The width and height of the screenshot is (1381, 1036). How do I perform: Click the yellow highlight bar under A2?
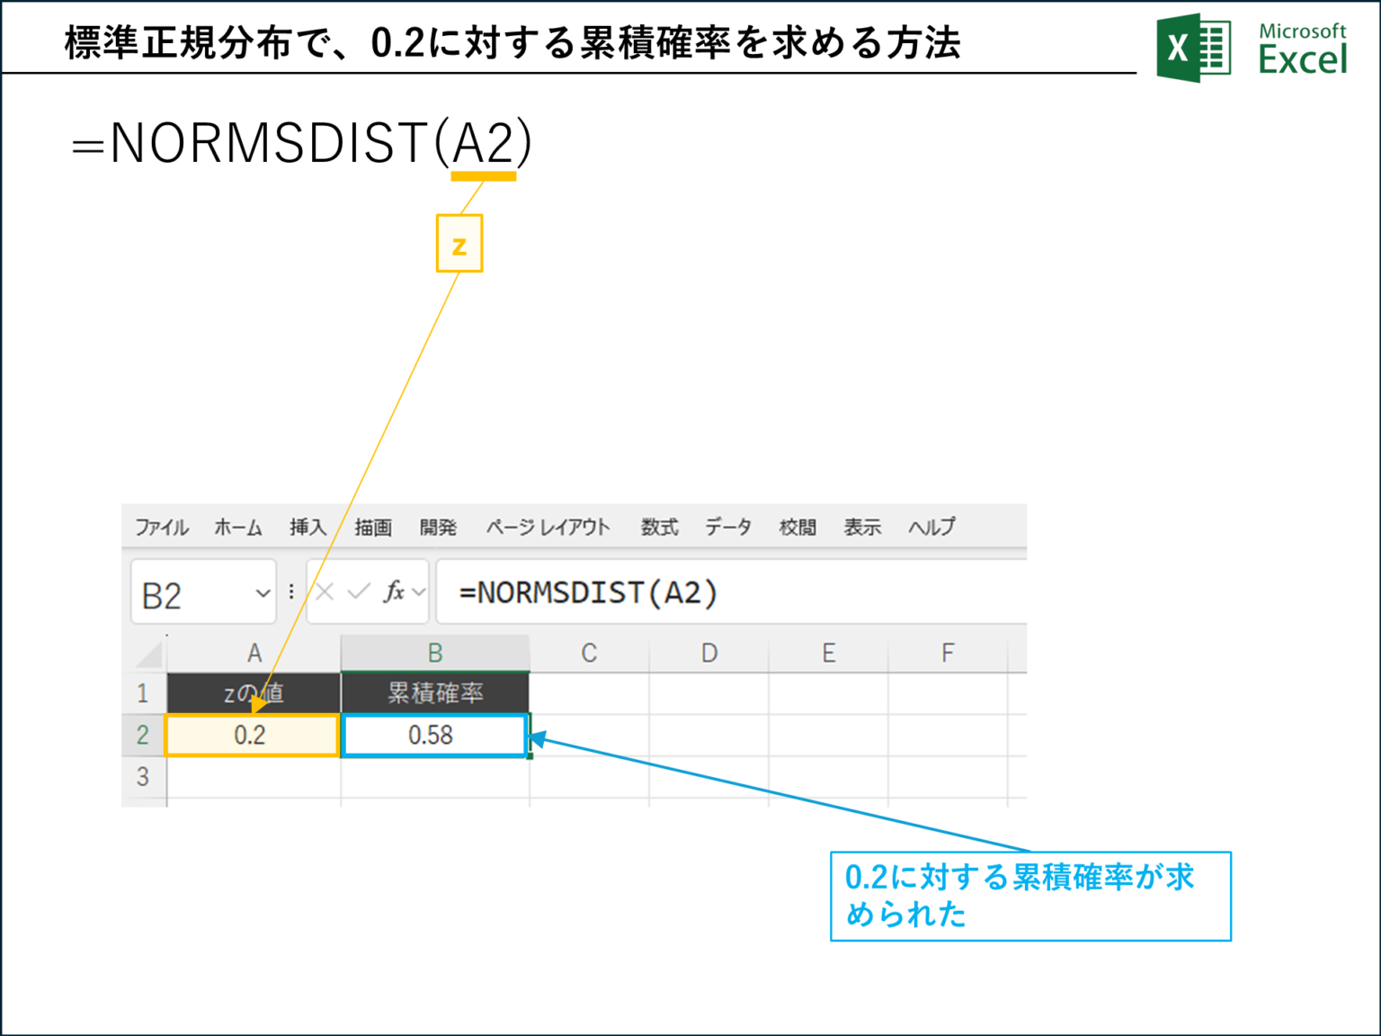pyautogui.click(x=484, y=177)
